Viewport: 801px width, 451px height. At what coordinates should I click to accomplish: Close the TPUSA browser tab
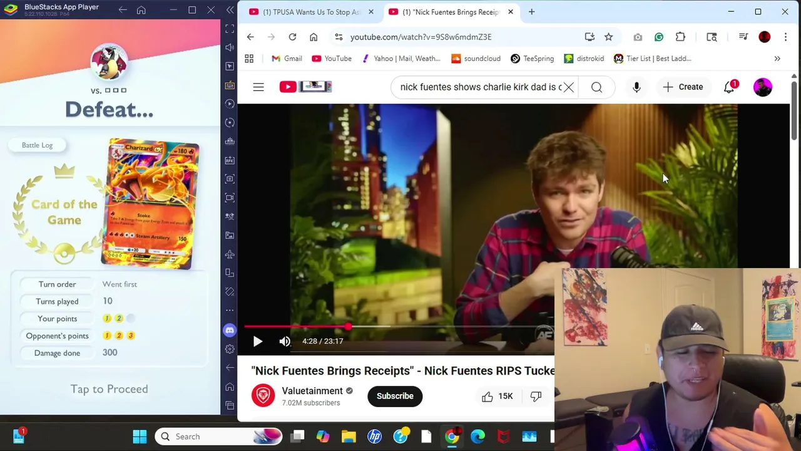370,12
